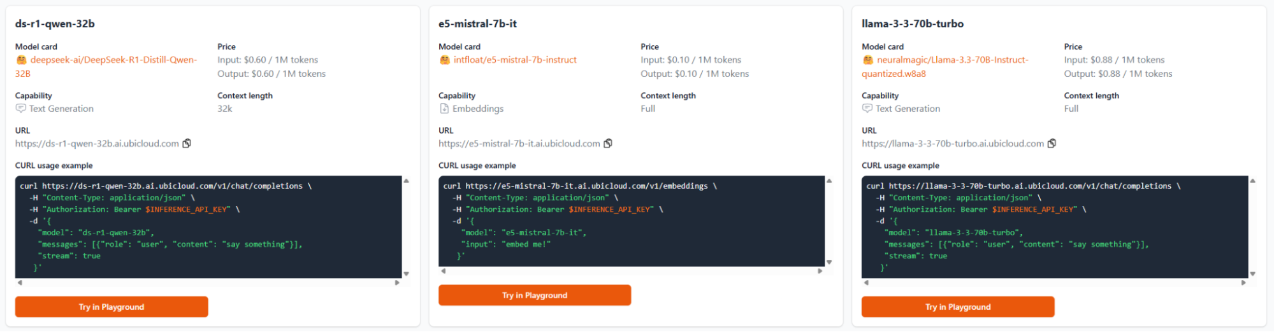Click scroll-right arrow in ds-r1-qwen-32b code block

397,282
